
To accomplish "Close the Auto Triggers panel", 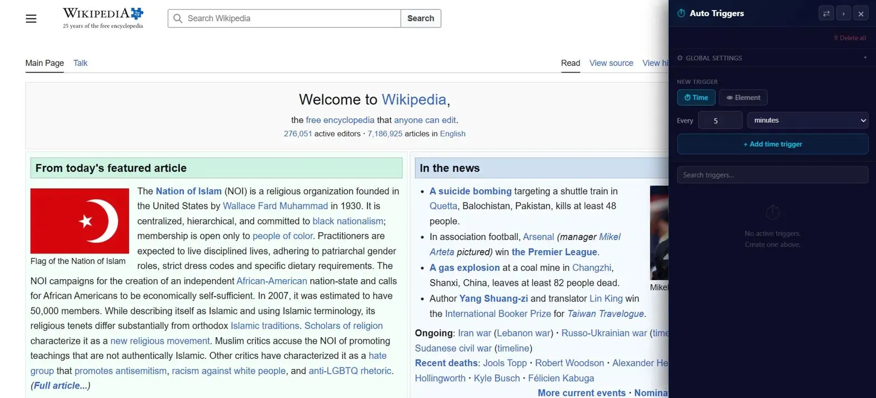I will [x=861, y=13].
